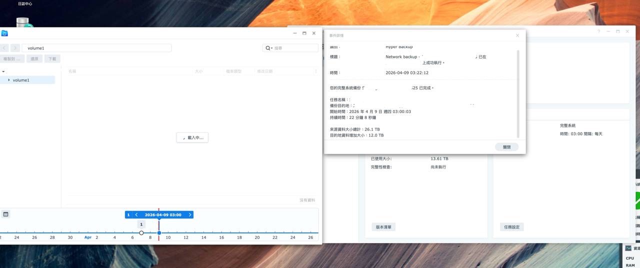Click the CPU label in resource monitor widget
640x268 pixels.
(630, 258)
